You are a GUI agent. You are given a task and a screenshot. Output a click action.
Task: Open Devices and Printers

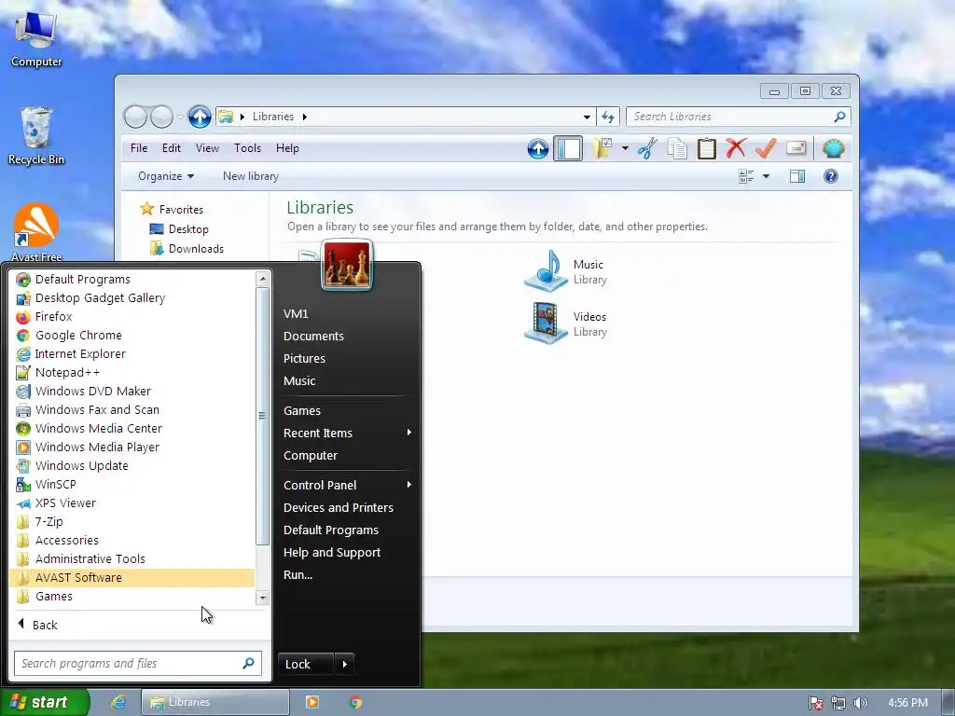[338, 508]
